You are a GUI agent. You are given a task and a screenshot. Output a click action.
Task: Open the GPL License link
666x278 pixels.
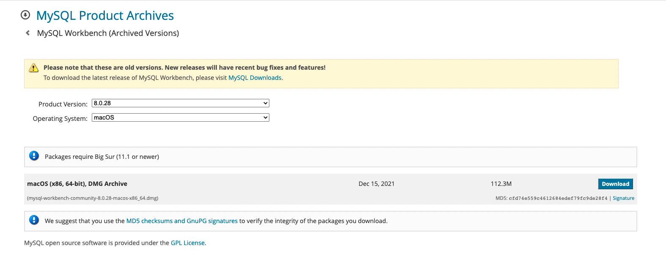click(188, 243)
